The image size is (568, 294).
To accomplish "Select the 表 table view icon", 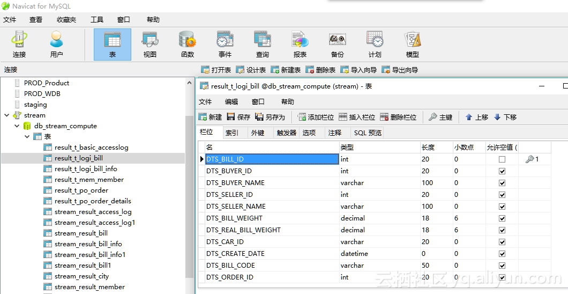I will pos(113,45).
